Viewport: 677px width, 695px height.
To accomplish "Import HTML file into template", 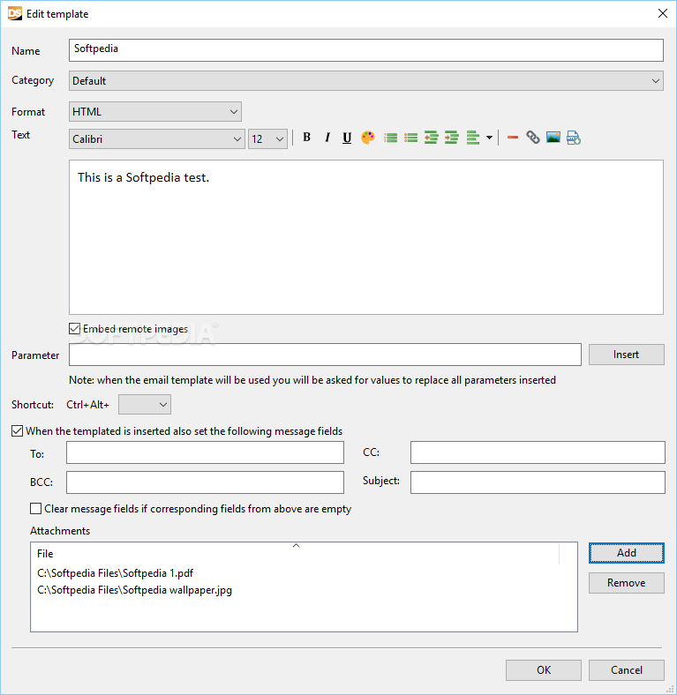I will point(574,138).
